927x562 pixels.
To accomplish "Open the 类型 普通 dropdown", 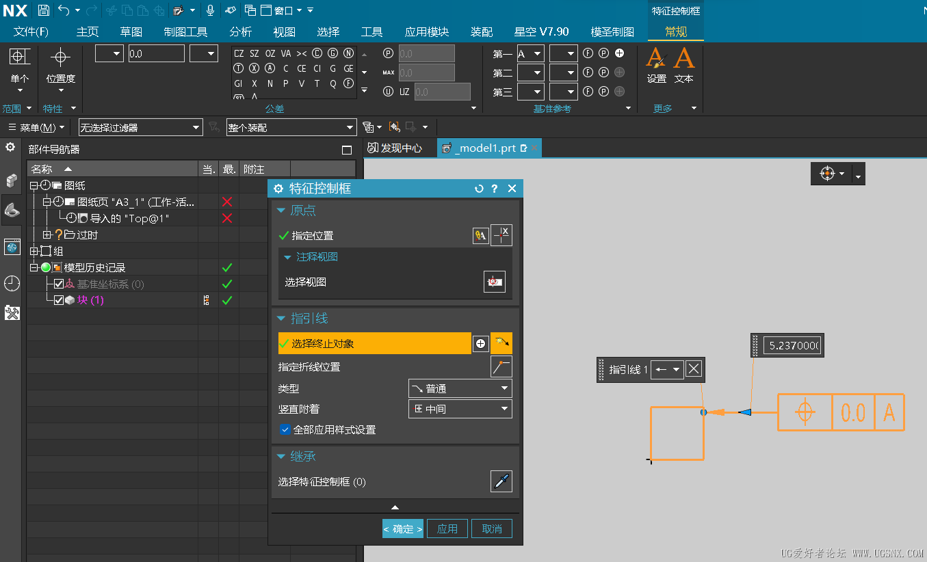I will pos(460,388).
